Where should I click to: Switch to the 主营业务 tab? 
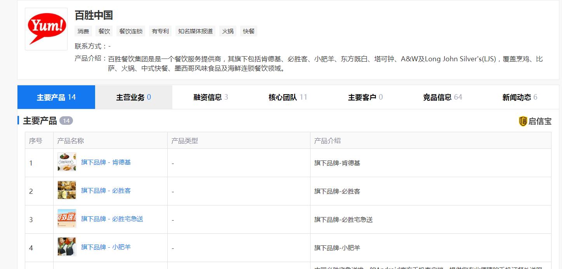[x=134, y=97]
